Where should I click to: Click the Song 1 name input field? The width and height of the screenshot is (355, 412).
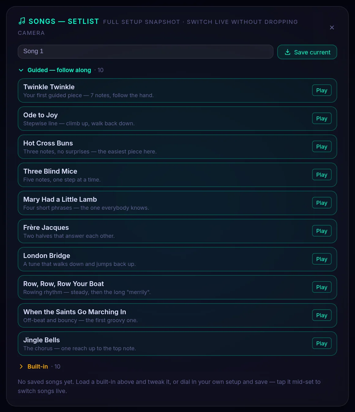[145, 51]
